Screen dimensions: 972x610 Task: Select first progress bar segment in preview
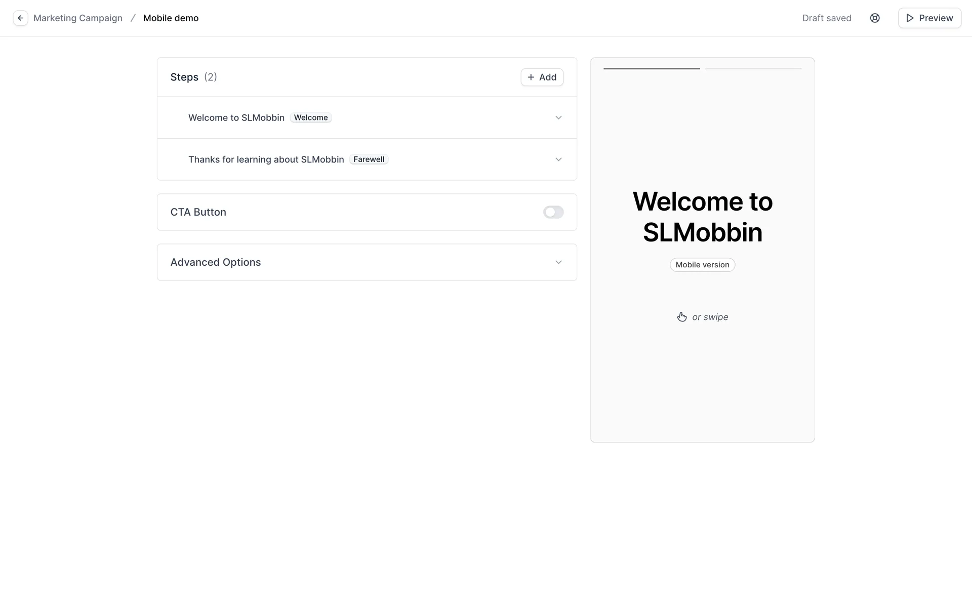[651, 68]
